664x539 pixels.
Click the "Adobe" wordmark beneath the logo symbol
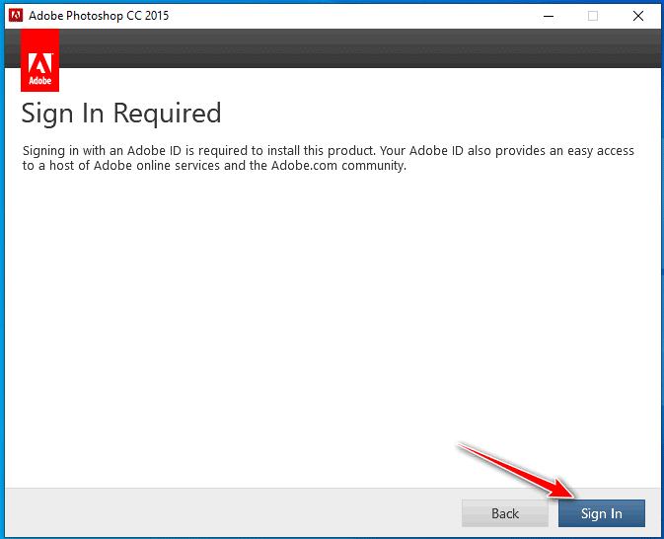click(39, 81)
